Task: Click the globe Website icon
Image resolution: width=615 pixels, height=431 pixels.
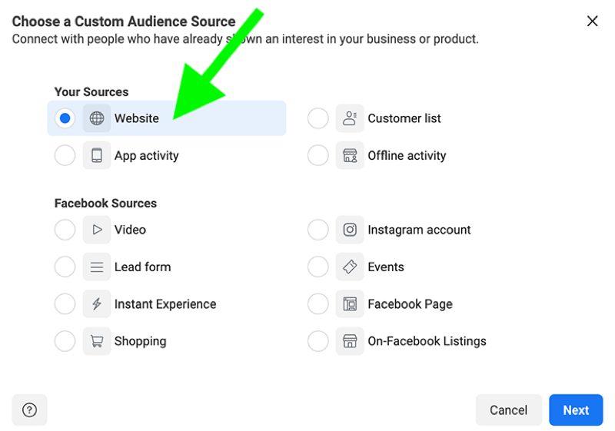Action: (97, 118)
